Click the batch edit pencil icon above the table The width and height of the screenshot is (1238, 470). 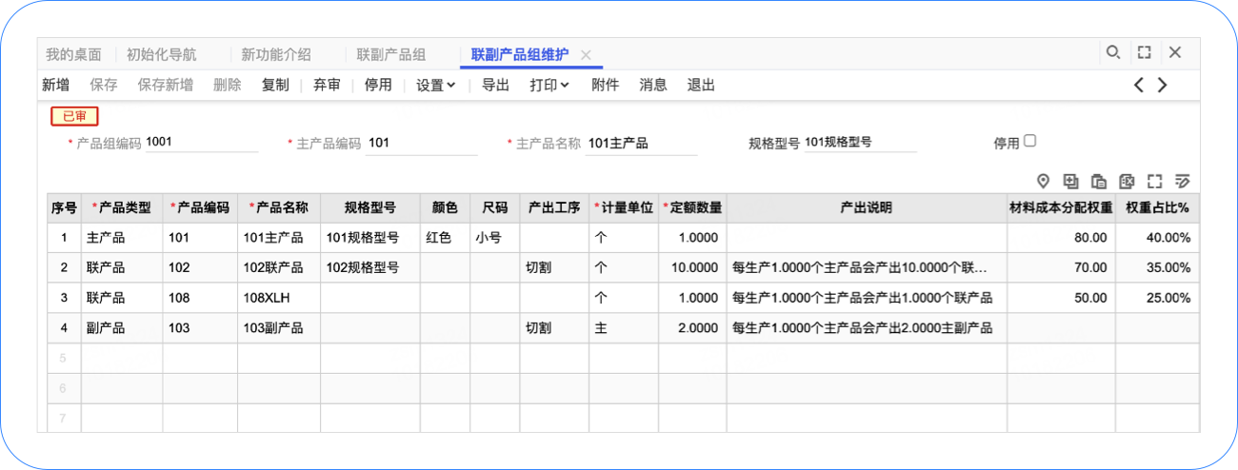point(1183,181)
